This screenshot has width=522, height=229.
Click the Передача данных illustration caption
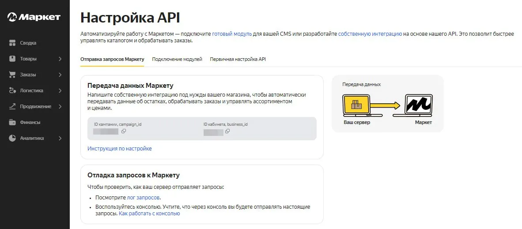click(362, 85)
